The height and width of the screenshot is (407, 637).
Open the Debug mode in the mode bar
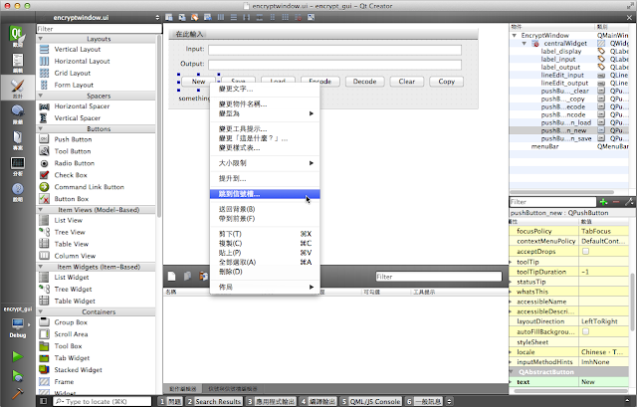pyautogui.click(x=18, y=113)
